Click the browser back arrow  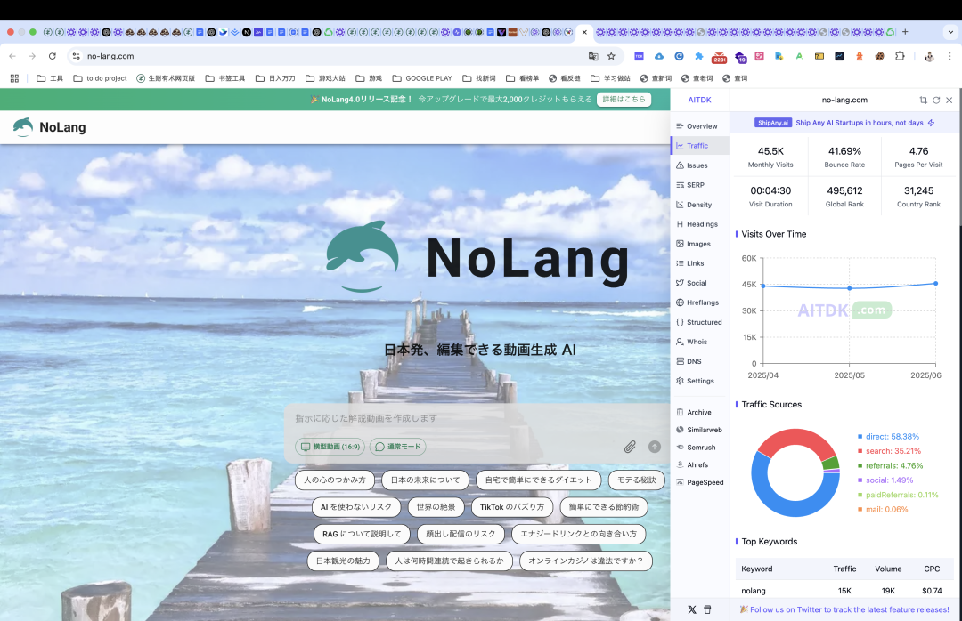12,56
